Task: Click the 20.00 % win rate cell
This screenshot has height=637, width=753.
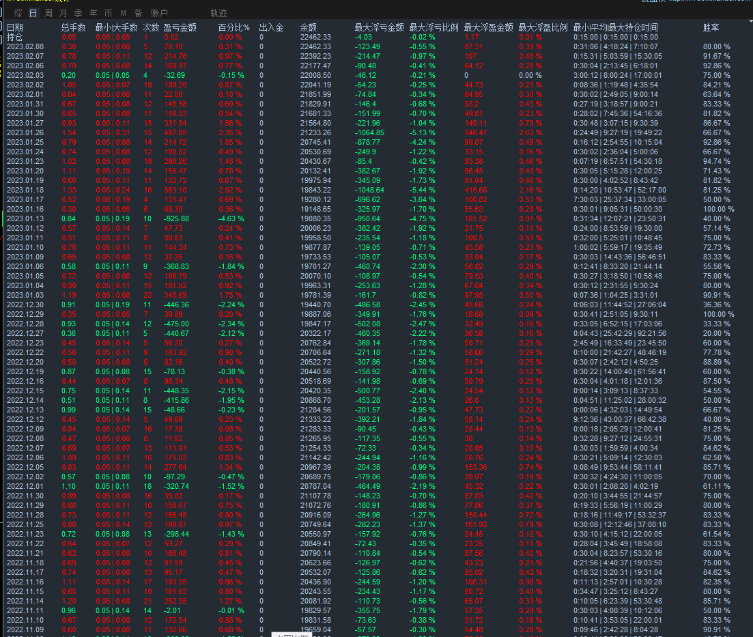Action: pyautogui.click(x=717, y=333)
